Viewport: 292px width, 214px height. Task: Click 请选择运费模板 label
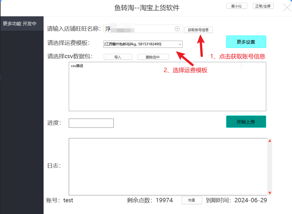tap(68, 43)
